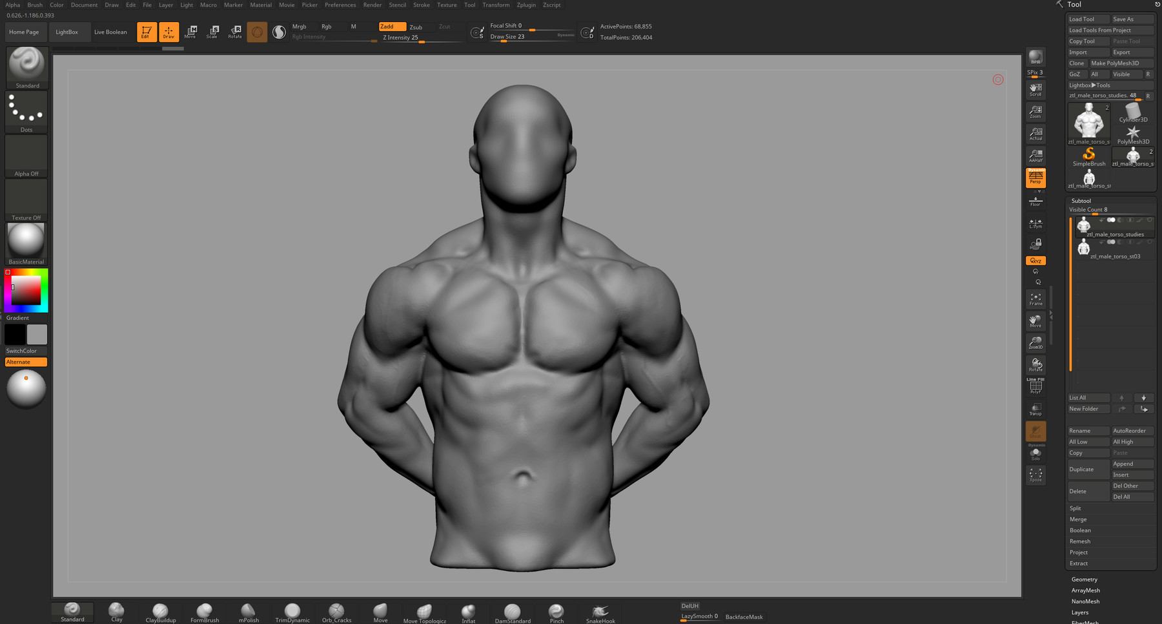1162x624 pixels.
Task: Expand the Geometry subpalette
Action: [1085, 579]
